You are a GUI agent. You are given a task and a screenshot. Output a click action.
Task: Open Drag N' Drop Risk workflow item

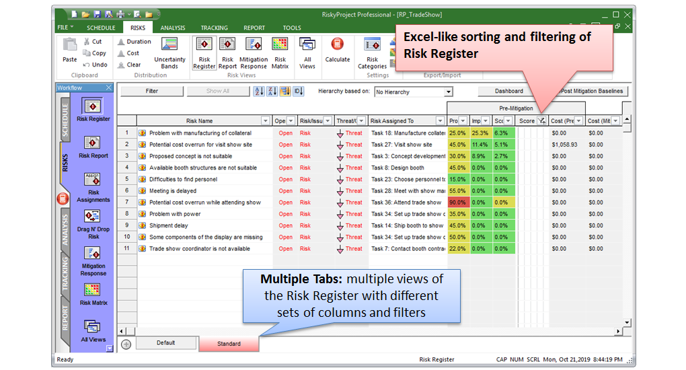(93, 224)
